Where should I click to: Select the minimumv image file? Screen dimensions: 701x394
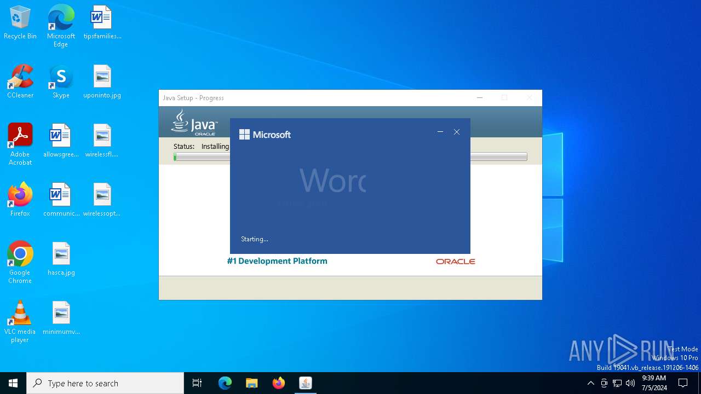pos(61,318)
